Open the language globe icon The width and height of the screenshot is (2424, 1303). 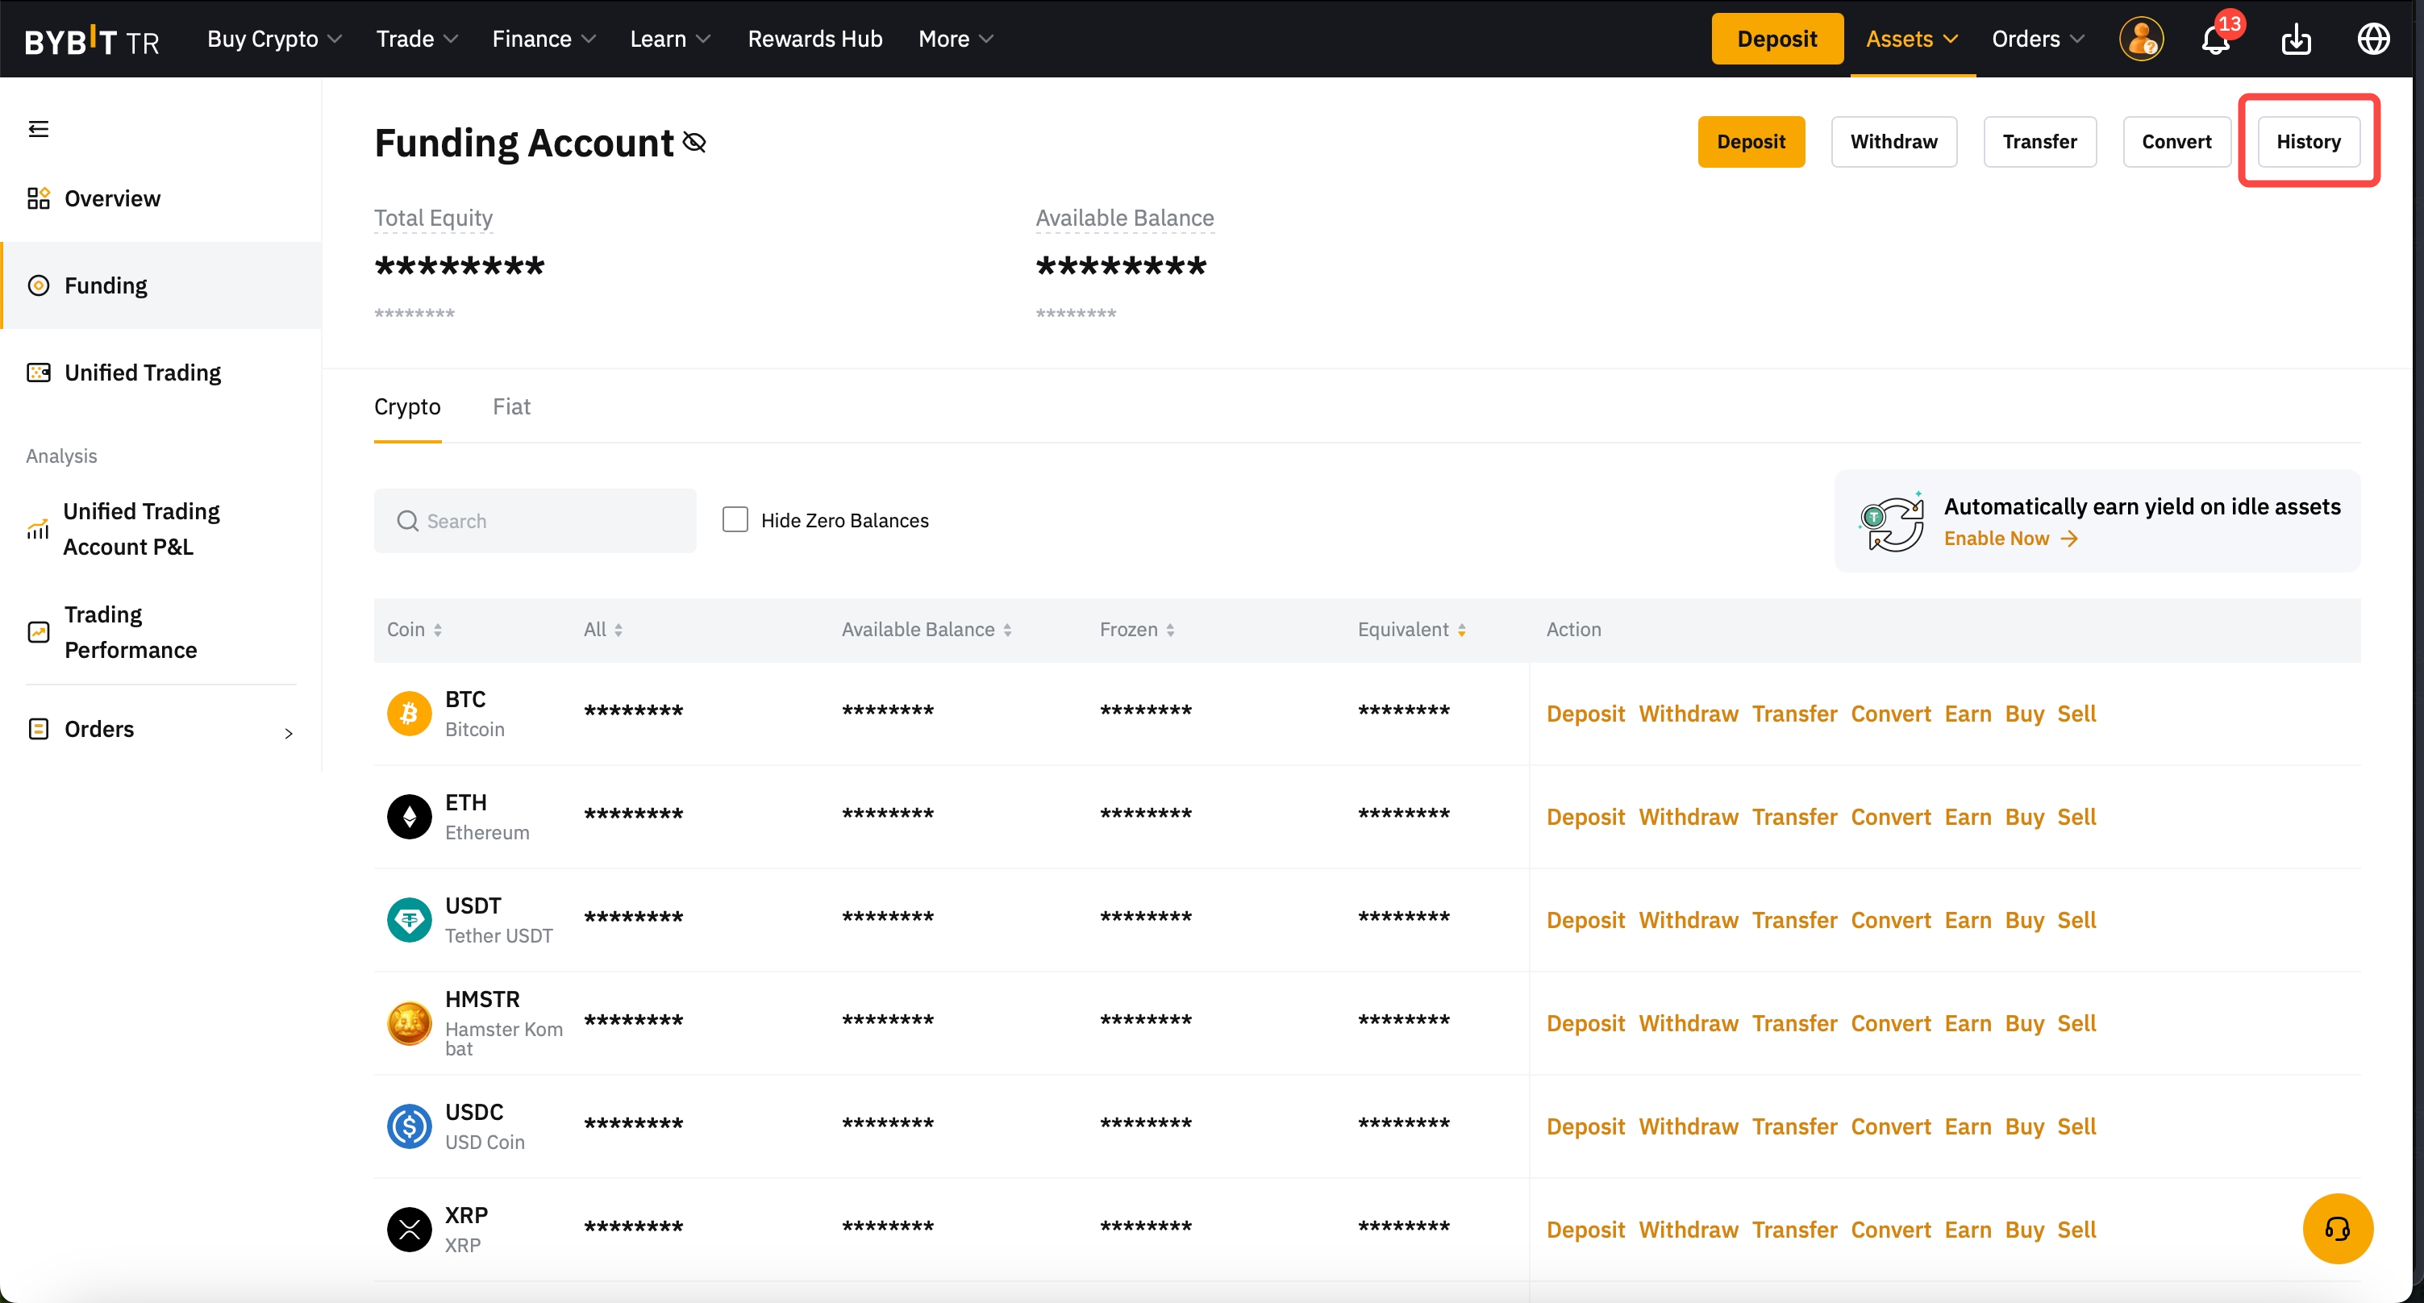(x=2372, y=40)
